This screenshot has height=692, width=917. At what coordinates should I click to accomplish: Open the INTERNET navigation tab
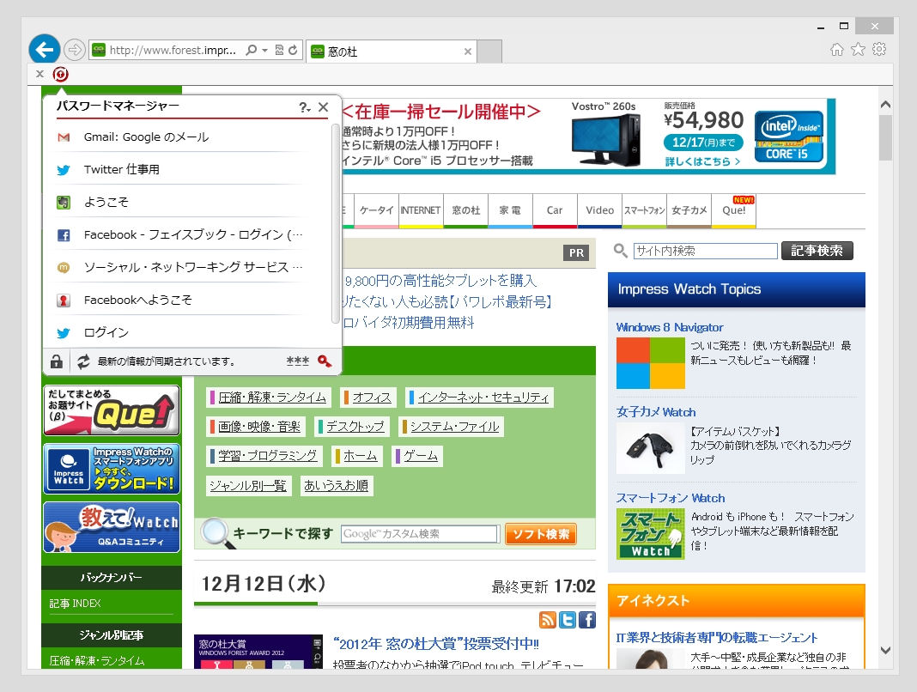click(x=421, y=210)
